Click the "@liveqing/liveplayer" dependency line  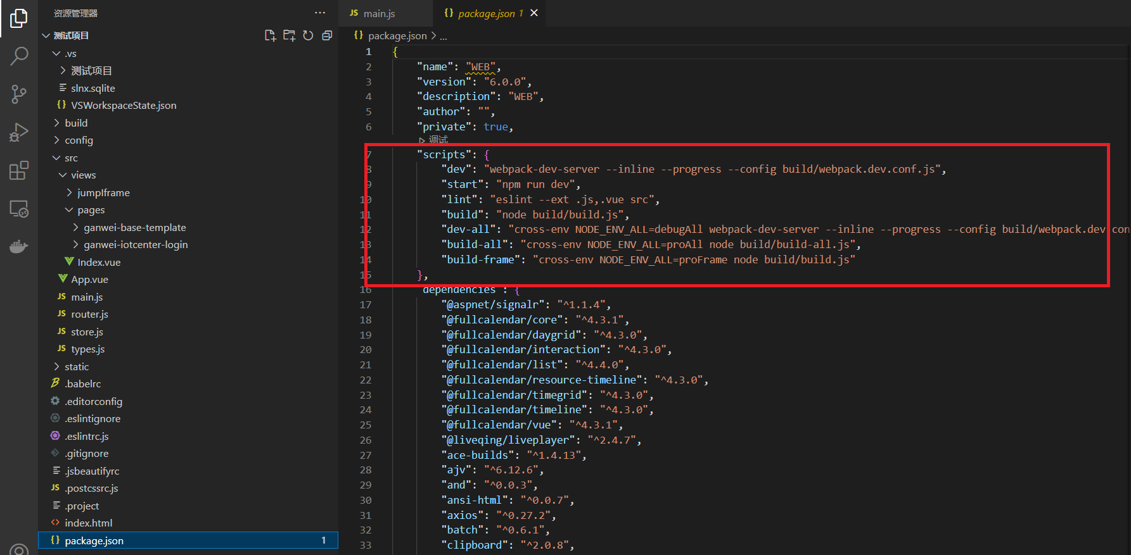click(541, 440)
